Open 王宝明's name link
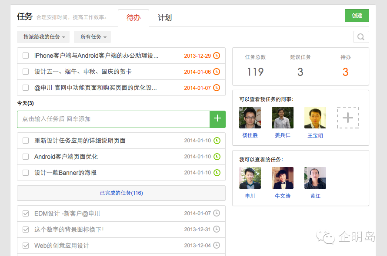Screen dimensions: 387x256 315,135
